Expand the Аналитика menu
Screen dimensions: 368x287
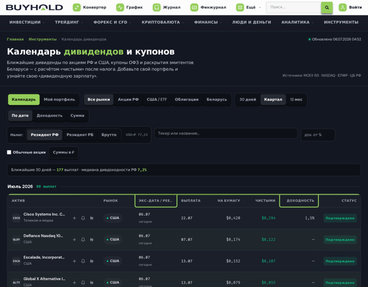point(297,22)
